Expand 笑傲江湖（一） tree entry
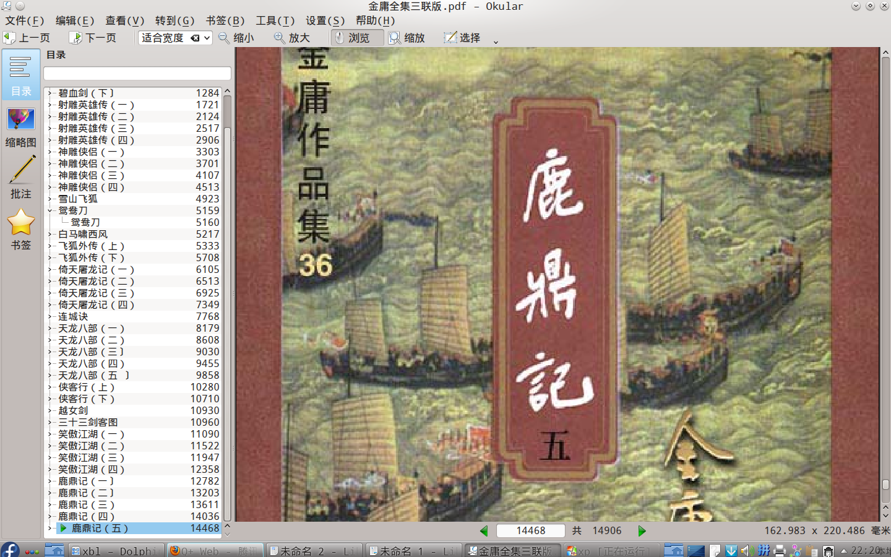The image size is (891, 557). click(50, 434)
